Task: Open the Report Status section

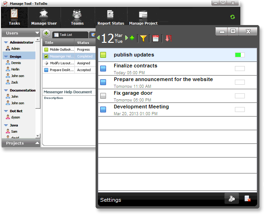Action: coord(111,17)
